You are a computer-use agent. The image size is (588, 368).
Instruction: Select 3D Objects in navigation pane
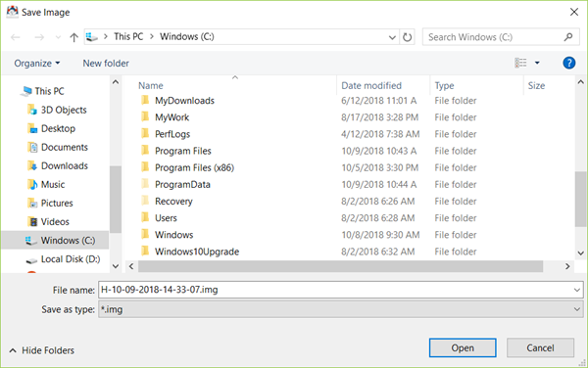tap(64, 110)
